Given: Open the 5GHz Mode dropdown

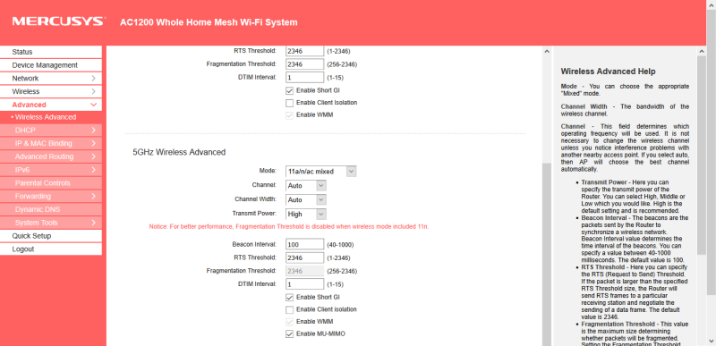Looking at the screenshot, I should [321, 172].
